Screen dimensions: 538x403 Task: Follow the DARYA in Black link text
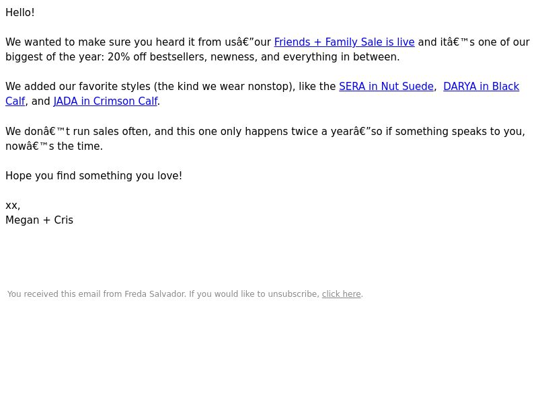(x=481, y=87)
